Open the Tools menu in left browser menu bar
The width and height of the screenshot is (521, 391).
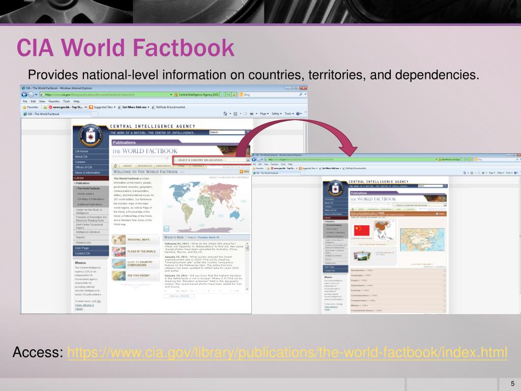(67, 101)
